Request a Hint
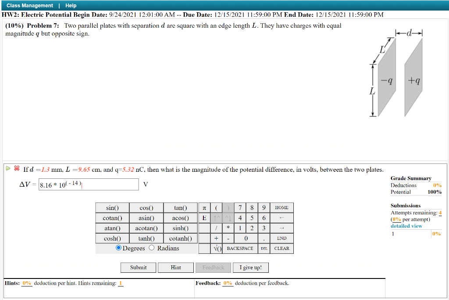Screen dimensions: 449x300 pyautogui.click(x=176, y=267)
